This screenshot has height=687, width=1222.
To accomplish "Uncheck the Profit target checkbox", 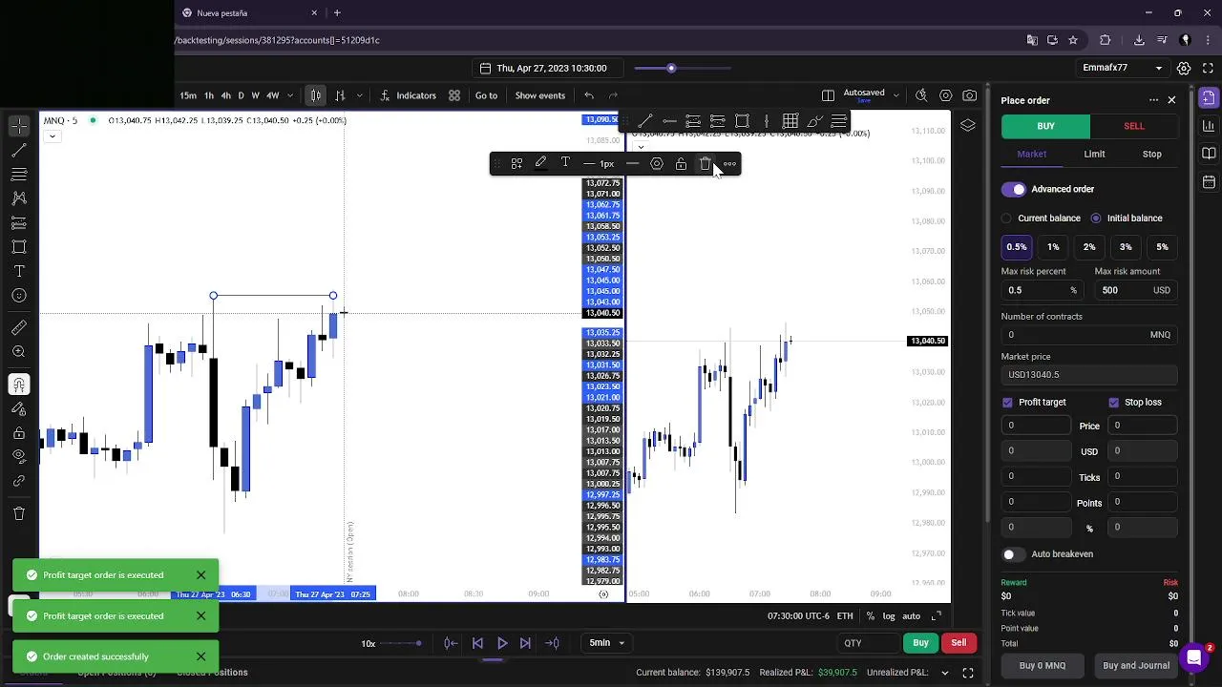I will (1007, 403).
